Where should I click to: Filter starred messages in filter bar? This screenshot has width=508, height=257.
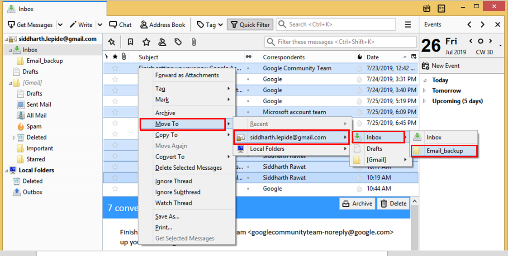click(147, 42)
